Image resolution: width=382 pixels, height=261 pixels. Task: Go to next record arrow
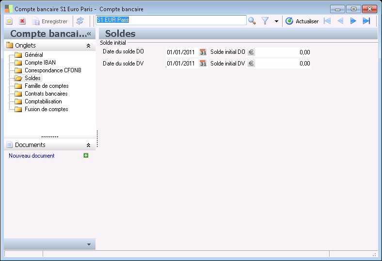[353, 21]
